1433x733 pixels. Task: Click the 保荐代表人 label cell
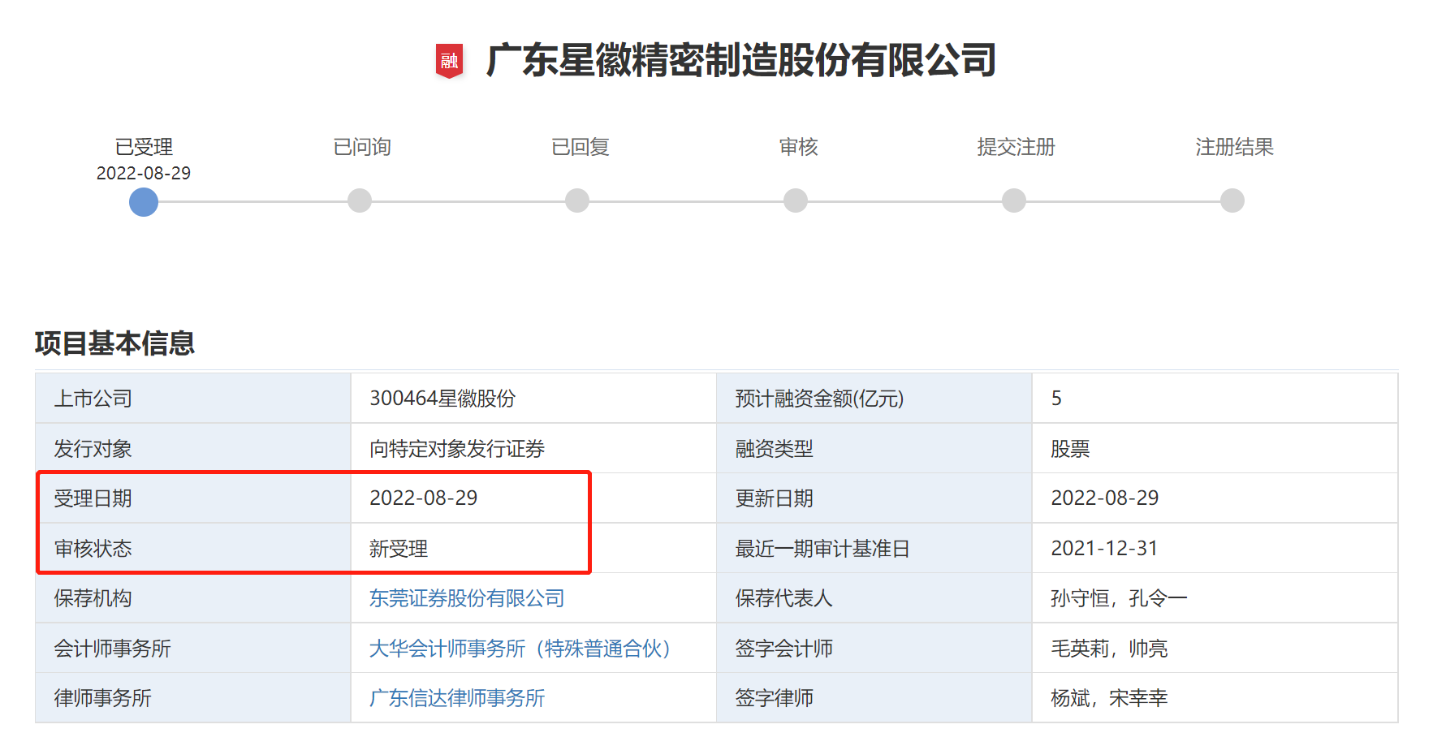point(874,598)
